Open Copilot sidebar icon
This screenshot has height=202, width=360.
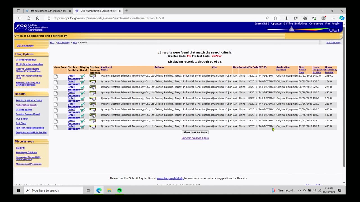click(x=342, y=18)
